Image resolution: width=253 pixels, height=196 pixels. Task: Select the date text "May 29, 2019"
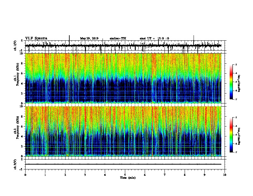click(89, 38)
